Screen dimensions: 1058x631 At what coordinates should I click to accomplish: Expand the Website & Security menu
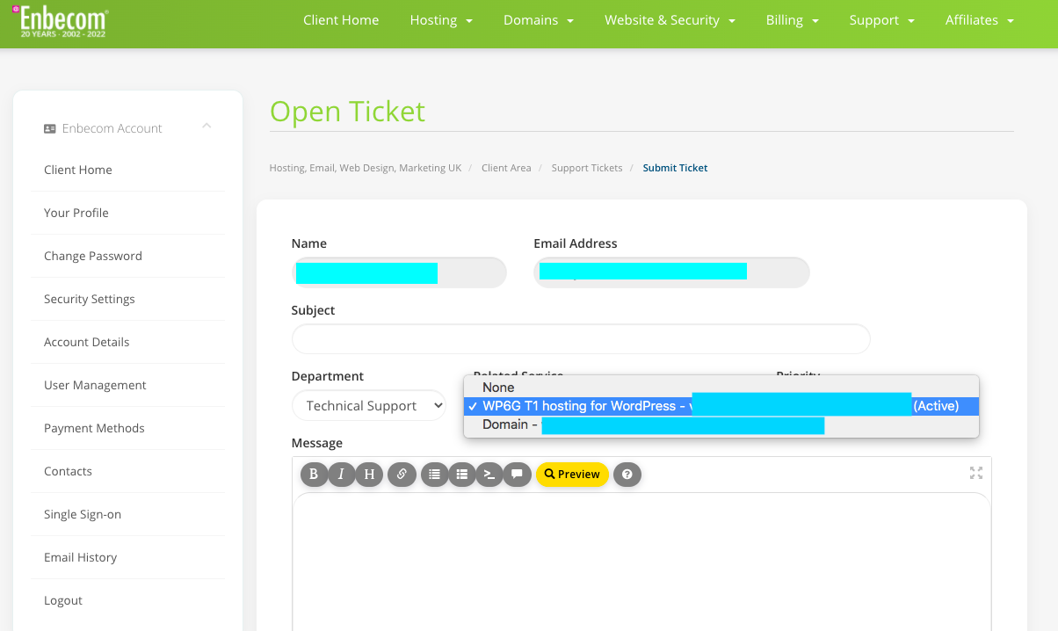pos(670,20)
